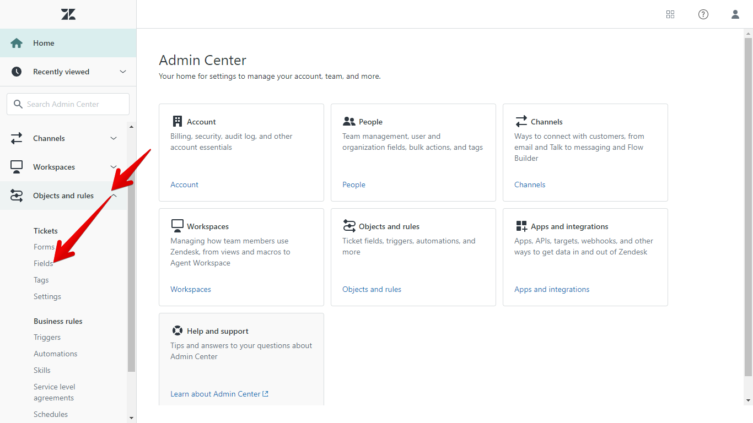753x423 pixels.
Task: Open Schedules under Business rules
Action: [x=51, y=414]
